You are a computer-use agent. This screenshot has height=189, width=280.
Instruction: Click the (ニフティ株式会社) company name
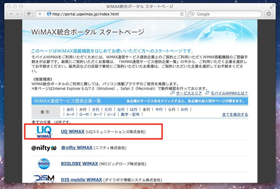110,148
